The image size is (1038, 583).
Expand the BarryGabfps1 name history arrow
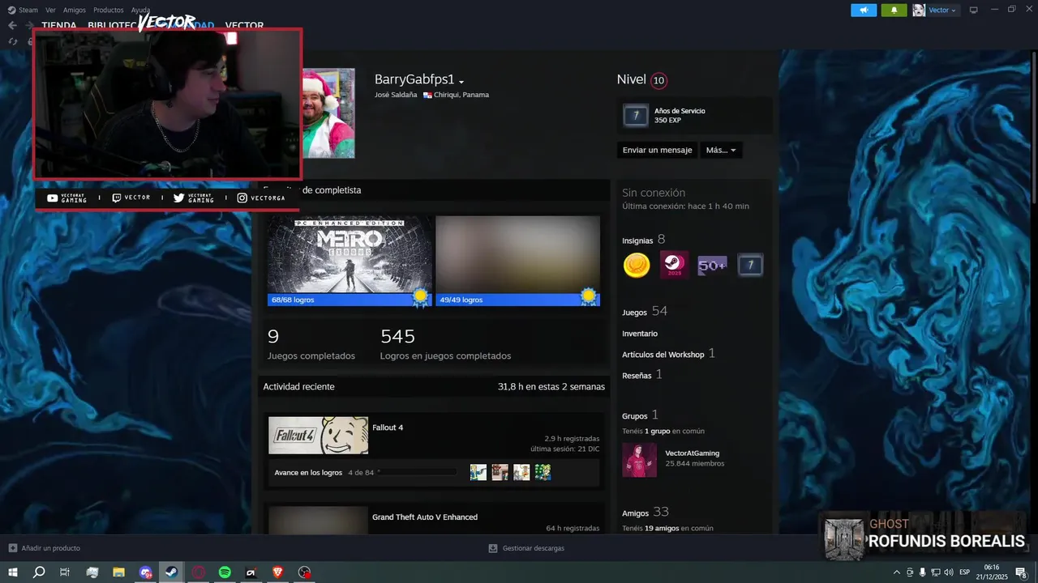coord(461,82)
